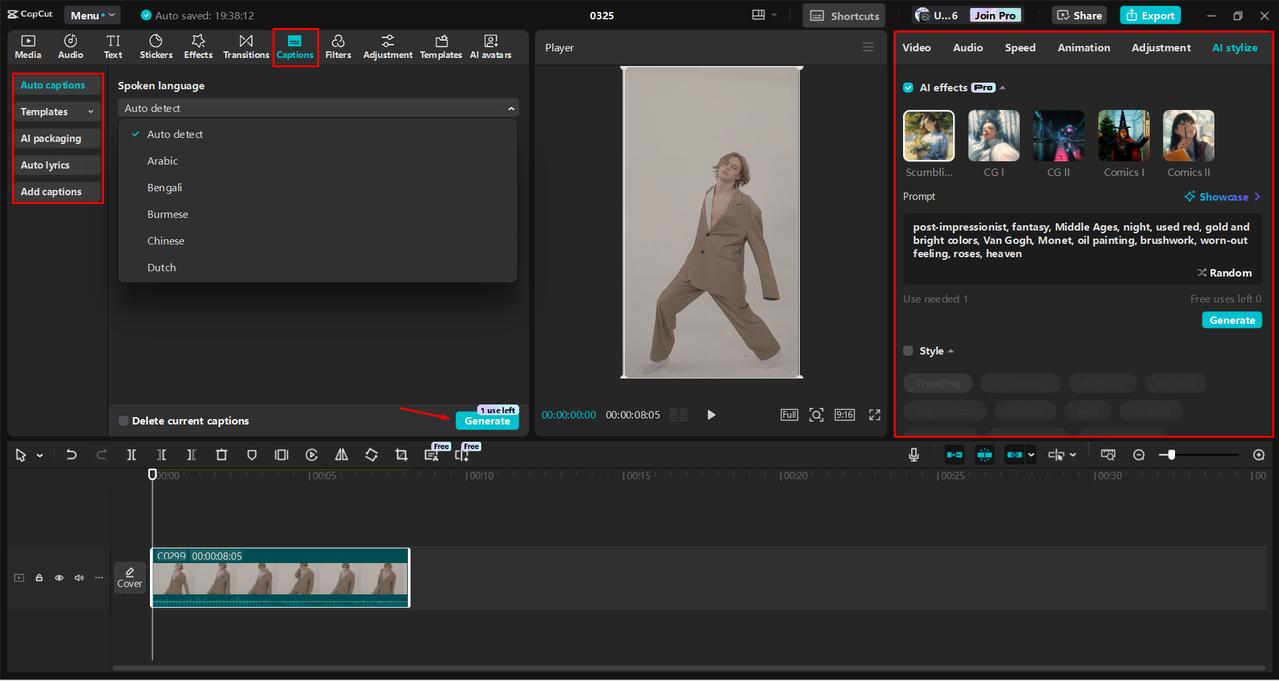Click the Generate button for captions

click(487, 421)
